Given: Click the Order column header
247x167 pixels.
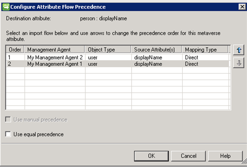Looking at the screenshot, I should (x=15, y=50).
